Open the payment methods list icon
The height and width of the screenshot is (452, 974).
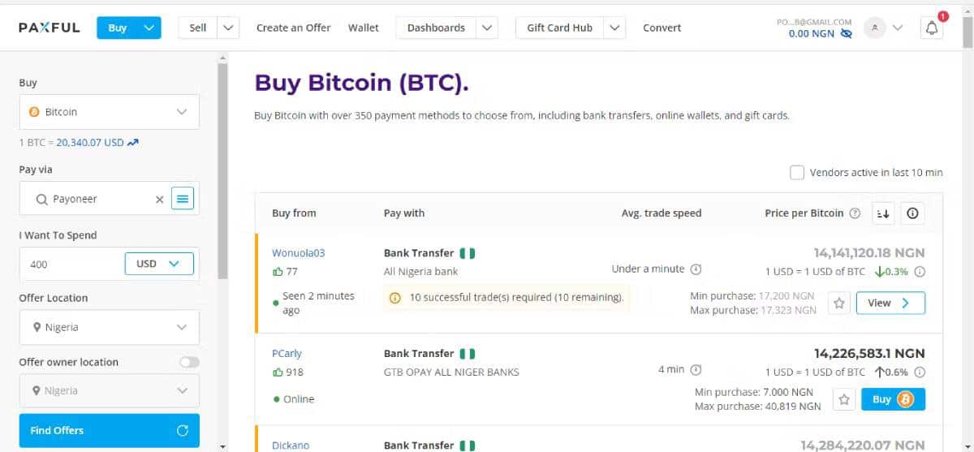(183, 199)
